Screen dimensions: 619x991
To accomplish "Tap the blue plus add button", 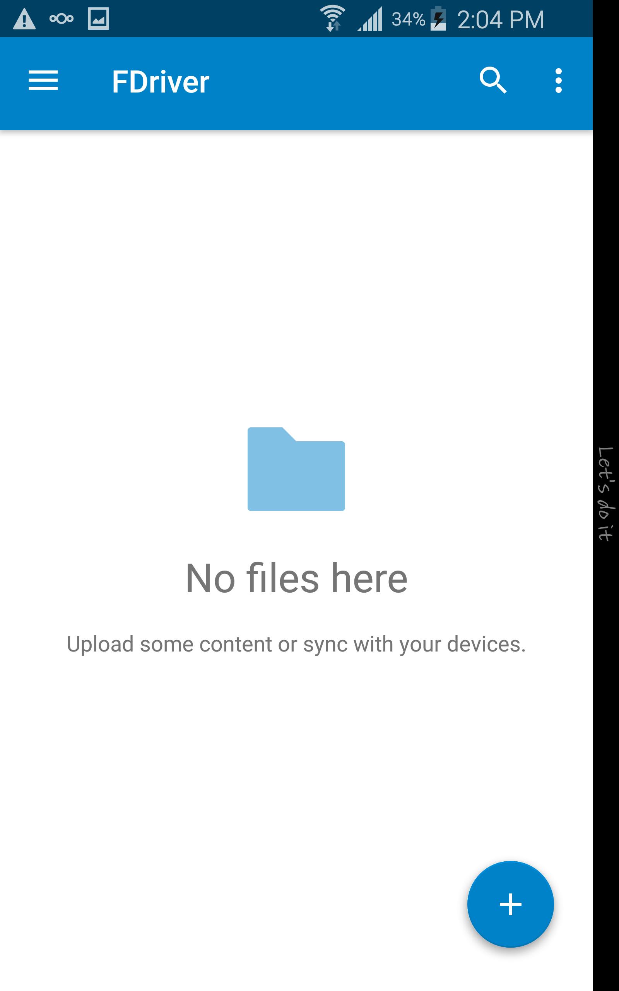I will click(x=511, y=904).
